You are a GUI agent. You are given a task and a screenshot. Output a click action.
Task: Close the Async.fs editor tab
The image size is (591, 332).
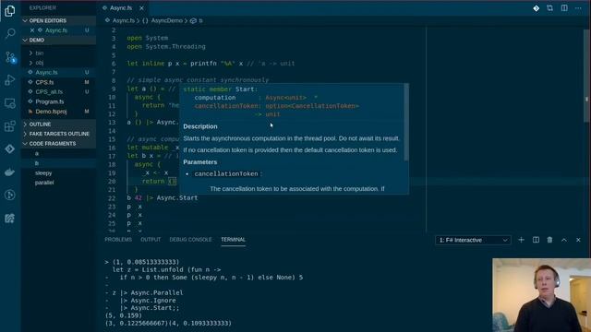[x=141, y=8]
